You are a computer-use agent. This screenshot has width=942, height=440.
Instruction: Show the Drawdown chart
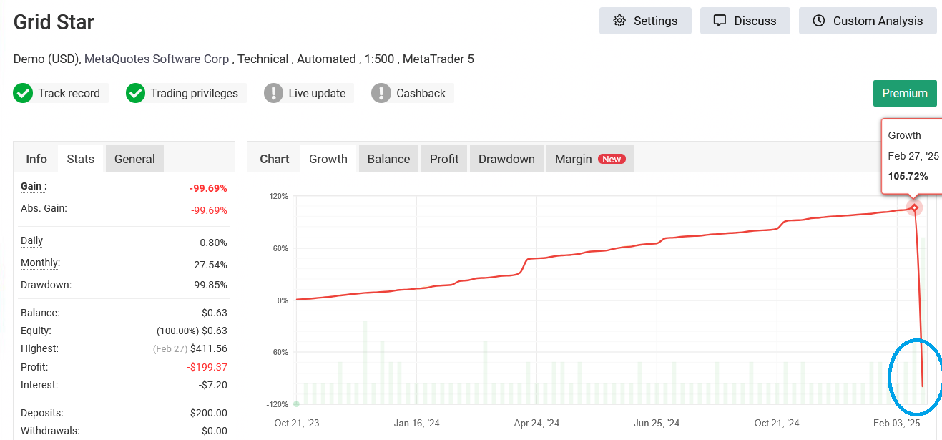click(x=506, y=159)
